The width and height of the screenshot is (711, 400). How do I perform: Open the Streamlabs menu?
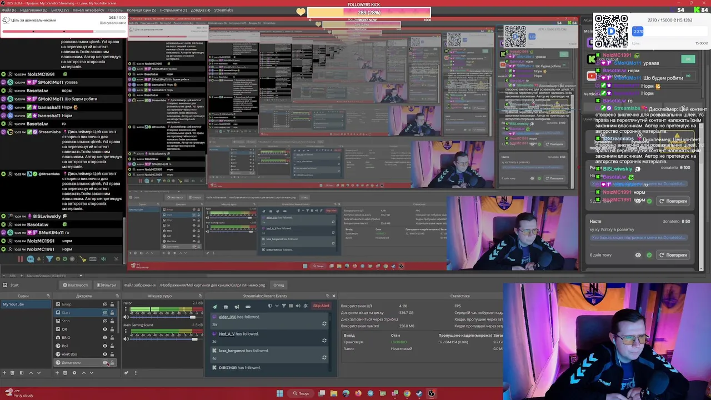(x=224, y=10)
